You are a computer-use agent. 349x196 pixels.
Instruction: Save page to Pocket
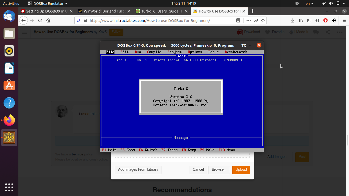255,20
